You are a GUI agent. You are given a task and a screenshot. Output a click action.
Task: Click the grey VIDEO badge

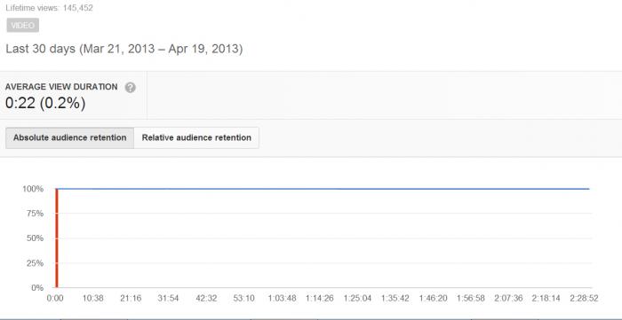[x=22, y=26]
